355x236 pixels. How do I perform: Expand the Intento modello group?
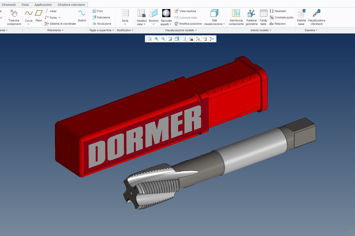pos(261,30)
